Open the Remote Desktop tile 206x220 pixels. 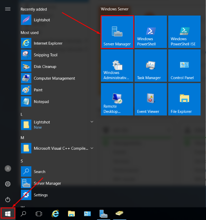117,99
